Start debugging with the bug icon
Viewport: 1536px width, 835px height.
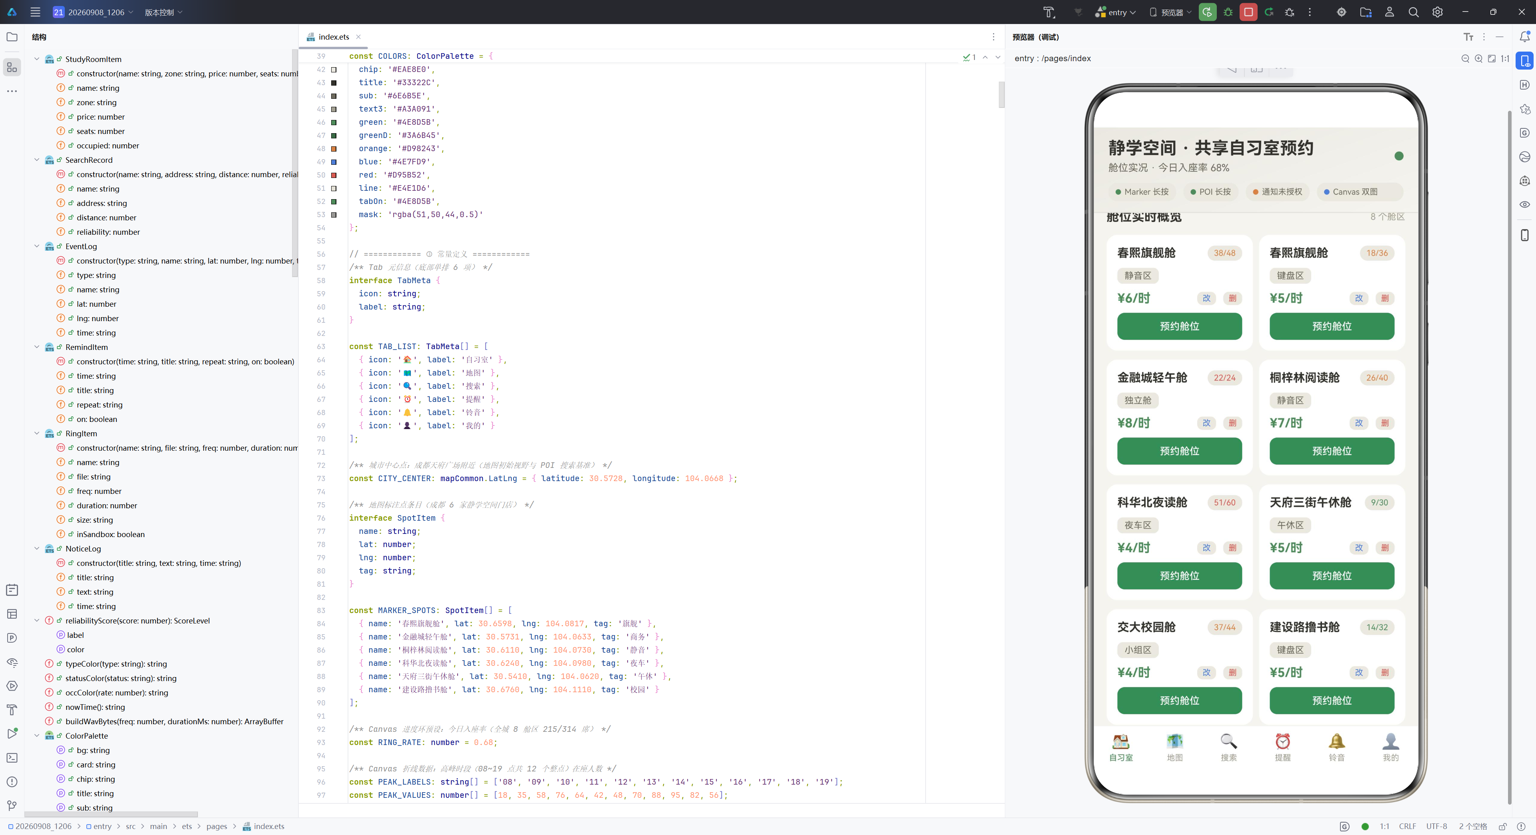[x=1228, y=12]
